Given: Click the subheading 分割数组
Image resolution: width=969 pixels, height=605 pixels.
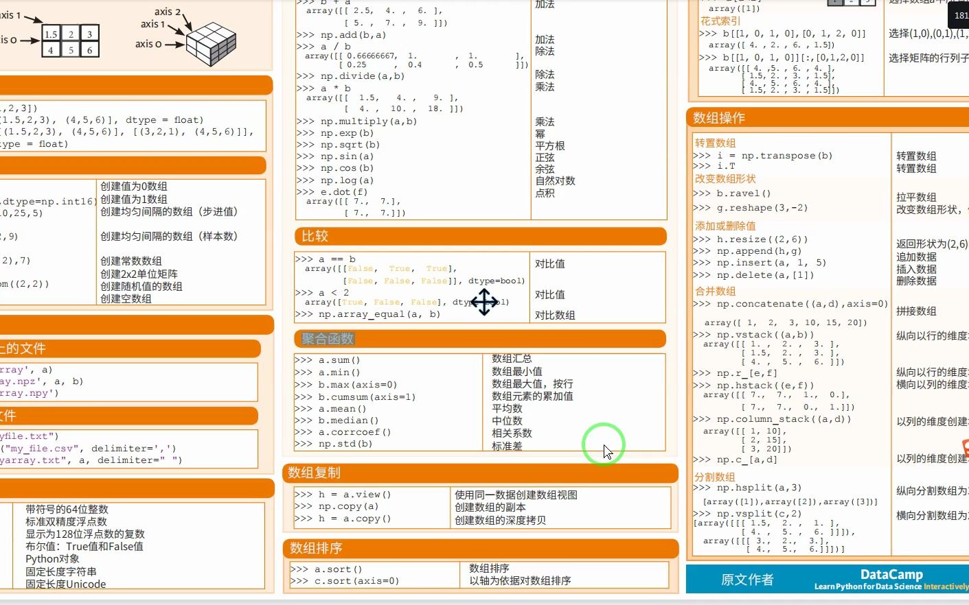Looking at the screenshot, I should (714, 477).
